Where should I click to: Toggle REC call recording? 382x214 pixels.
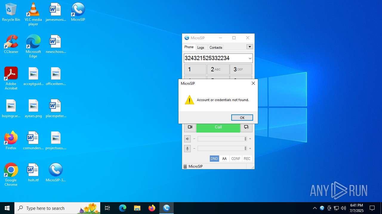(x=247, y=159)
